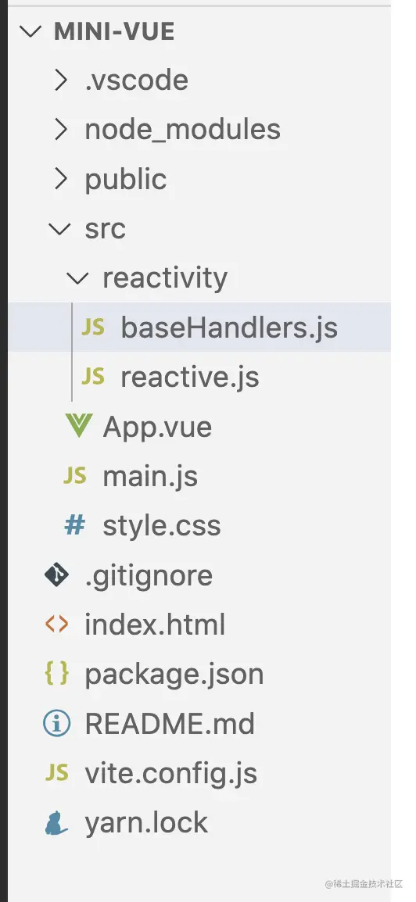
Task: Click the JS icon beside baseHandlers.js
Action: coord(92,327)
